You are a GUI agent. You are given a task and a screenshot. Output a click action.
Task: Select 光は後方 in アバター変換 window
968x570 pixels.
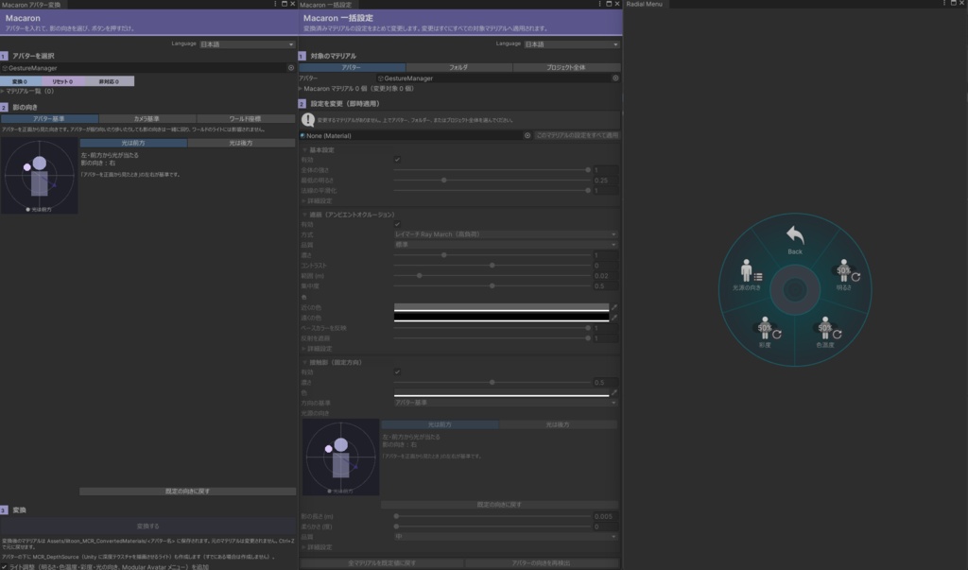pos(241,144)
